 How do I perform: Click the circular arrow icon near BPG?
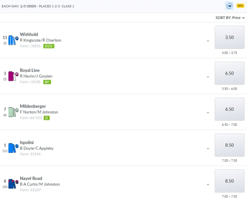click(x=229, y=6)
